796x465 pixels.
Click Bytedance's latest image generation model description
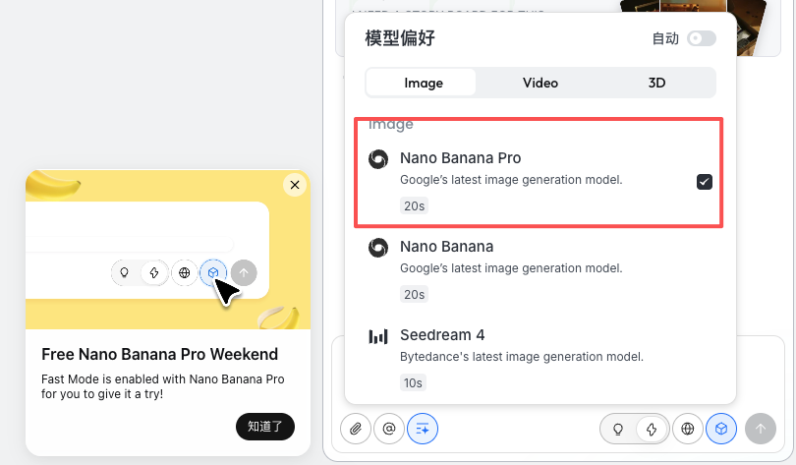pyautogui.click(x=522, y=357)
